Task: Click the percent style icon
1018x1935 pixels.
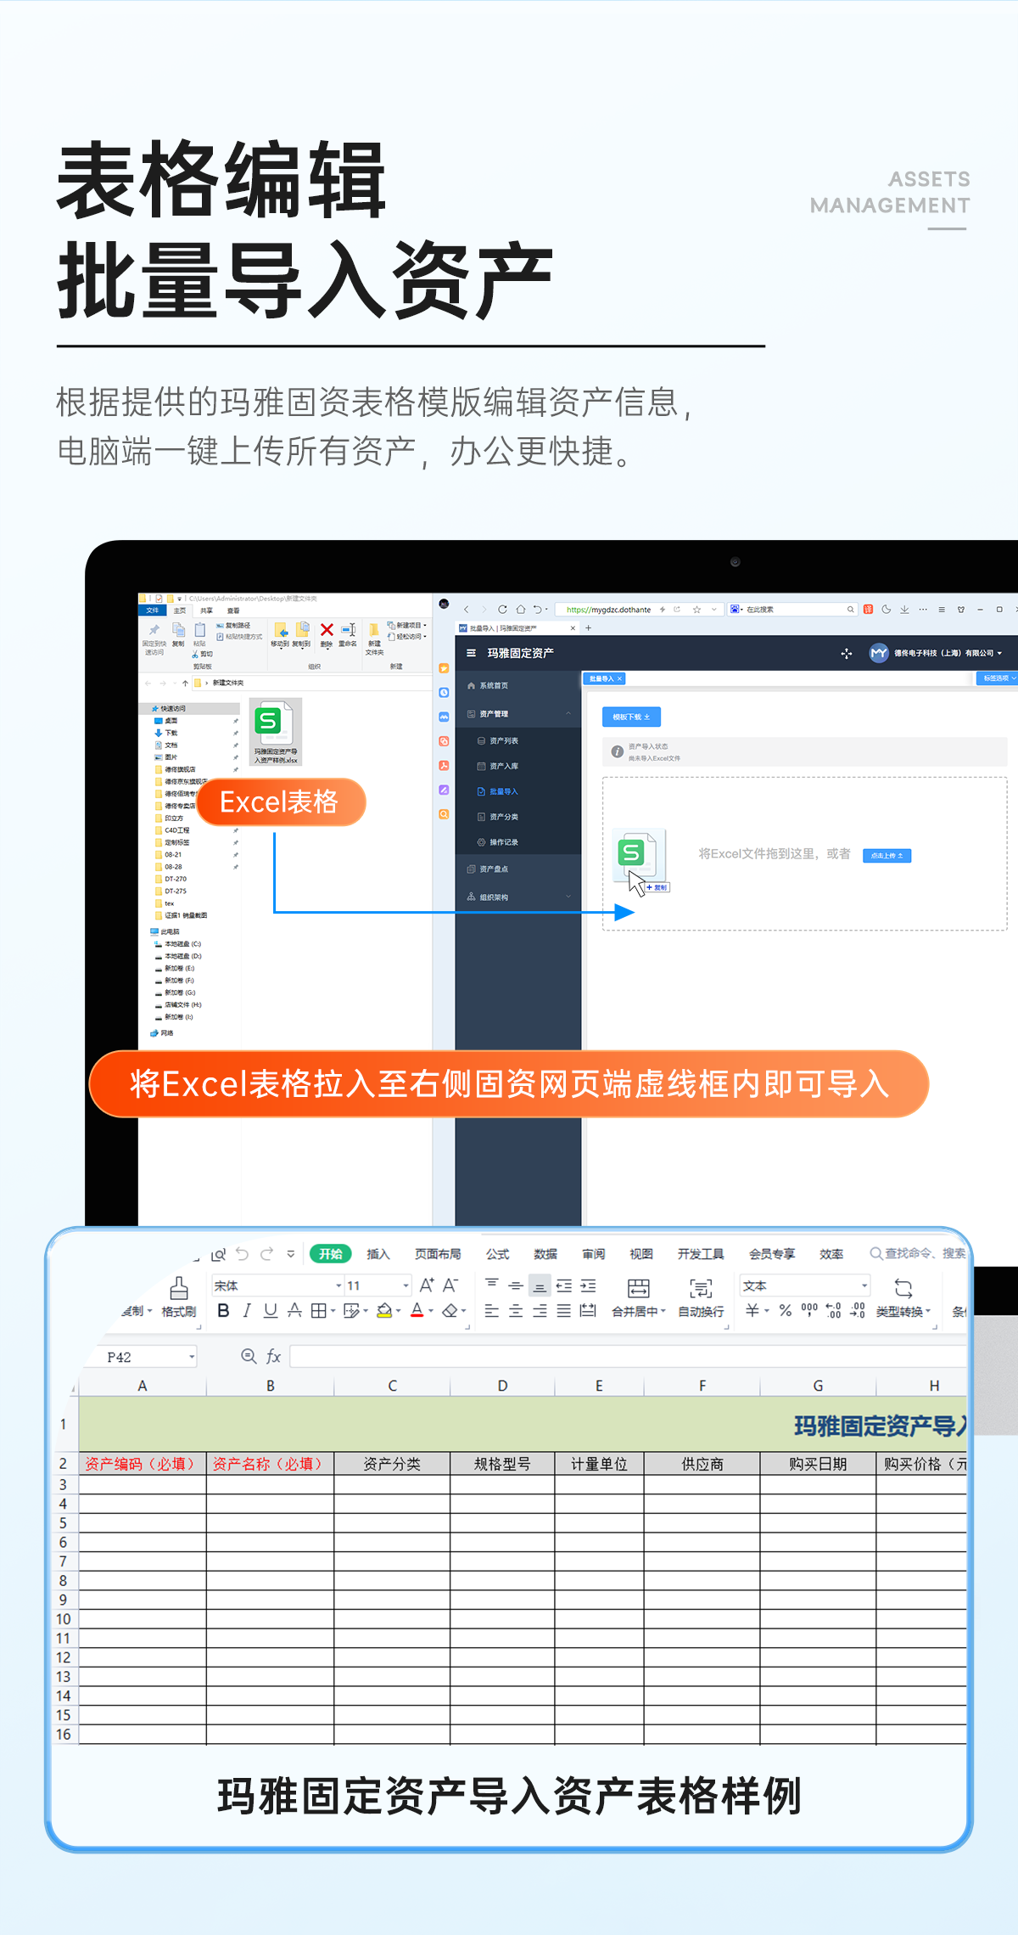Action: [x=786, y=1310]
